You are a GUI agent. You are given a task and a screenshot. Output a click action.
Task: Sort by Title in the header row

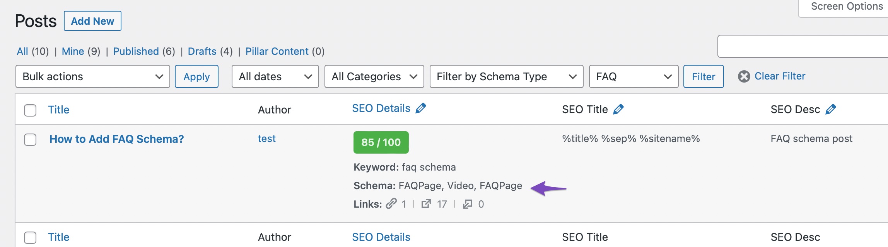pos(58,110)
